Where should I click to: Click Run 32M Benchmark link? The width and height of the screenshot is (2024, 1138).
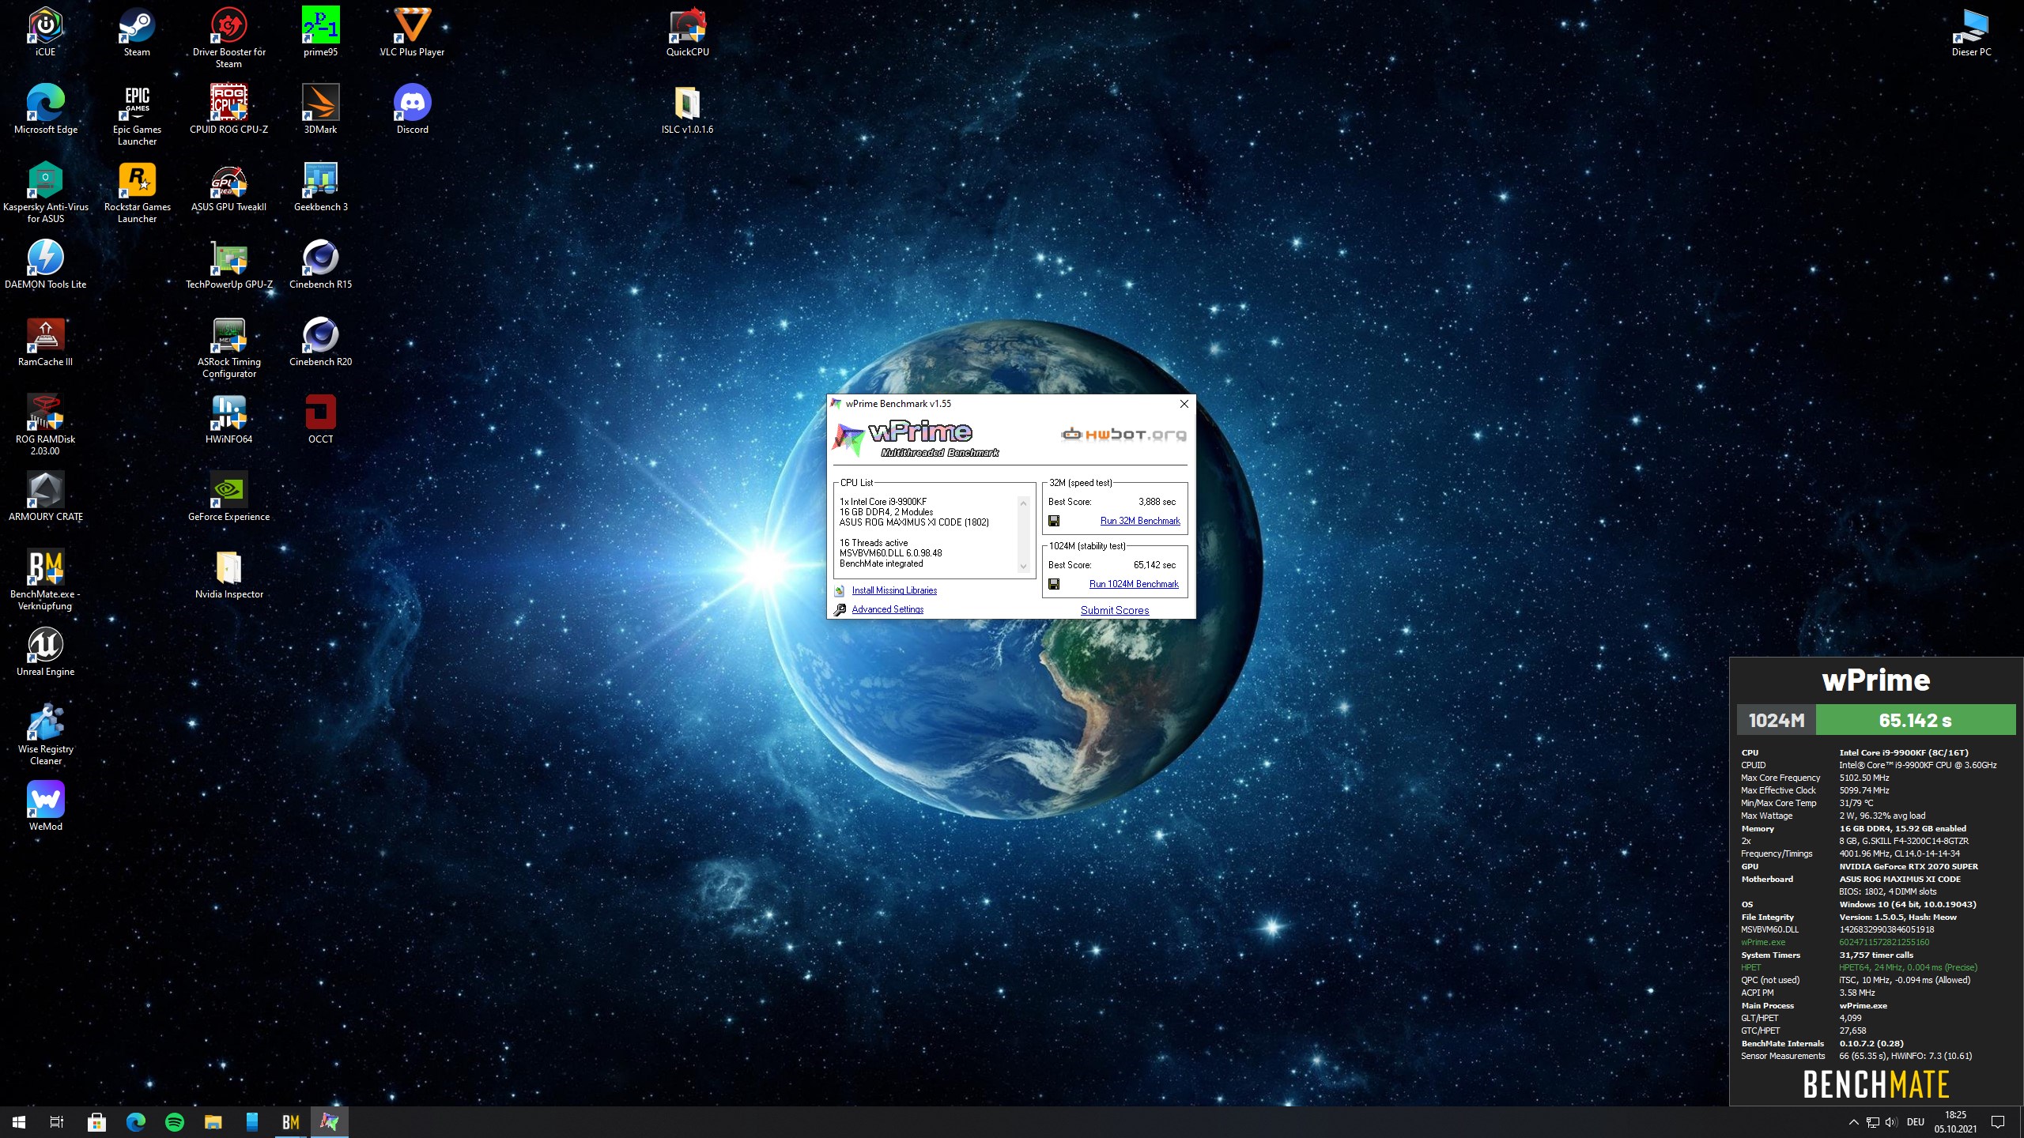click(1139, 521)
